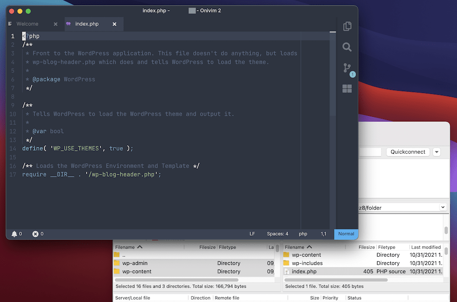
Task: Select the index.php editor tab
Action: 87,24
